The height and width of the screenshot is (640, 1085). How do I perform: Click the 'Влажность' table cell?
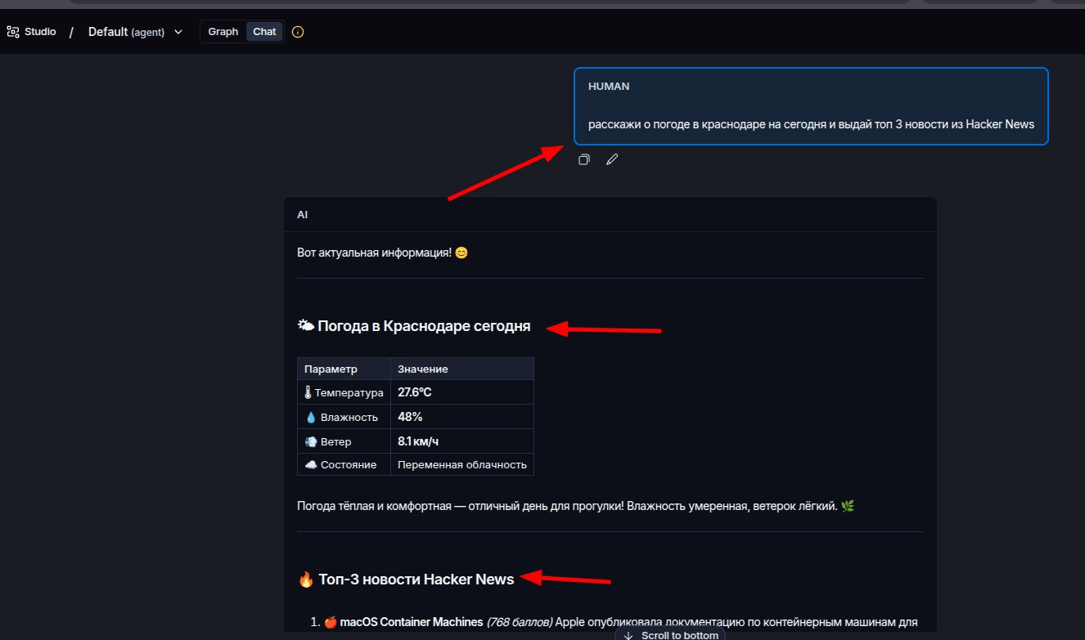(344, 417)
